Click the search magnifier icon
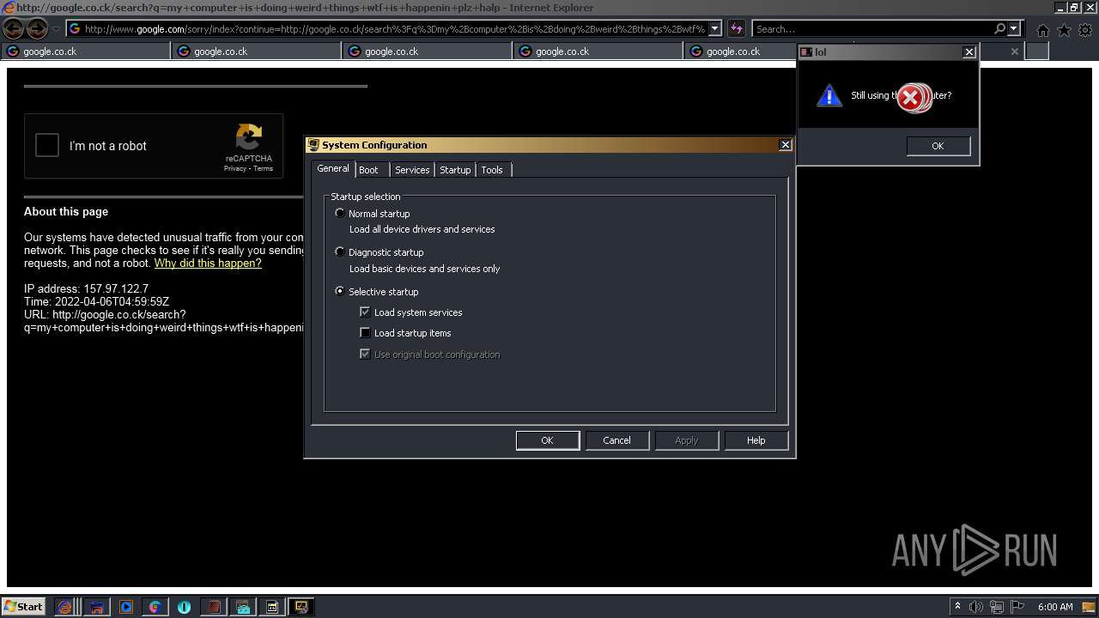 pyautogui.click(x=999, y=29)
